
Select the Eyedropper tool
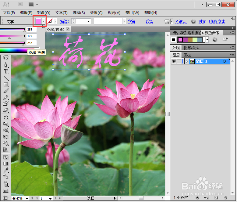6,170
